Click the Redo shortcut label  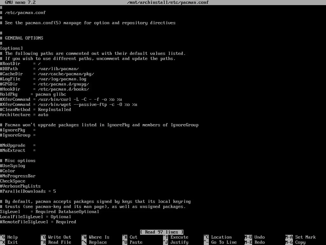coord(255,242)
